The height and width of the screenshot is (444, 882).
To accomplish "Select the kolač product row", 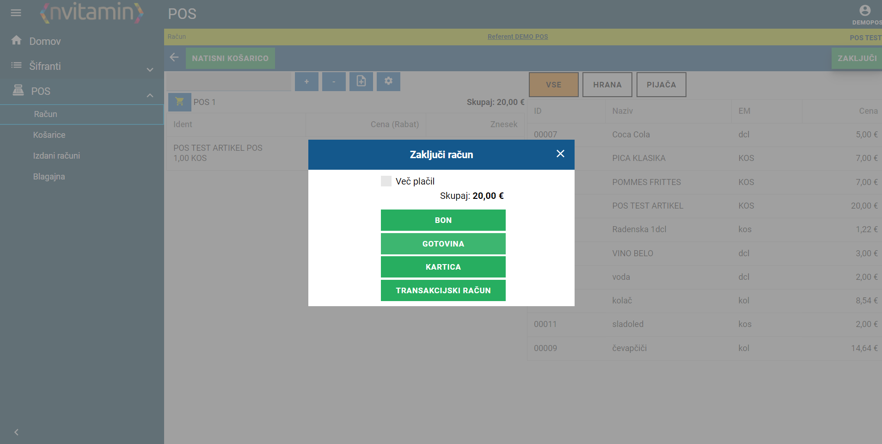I will (x=704, y=301).
